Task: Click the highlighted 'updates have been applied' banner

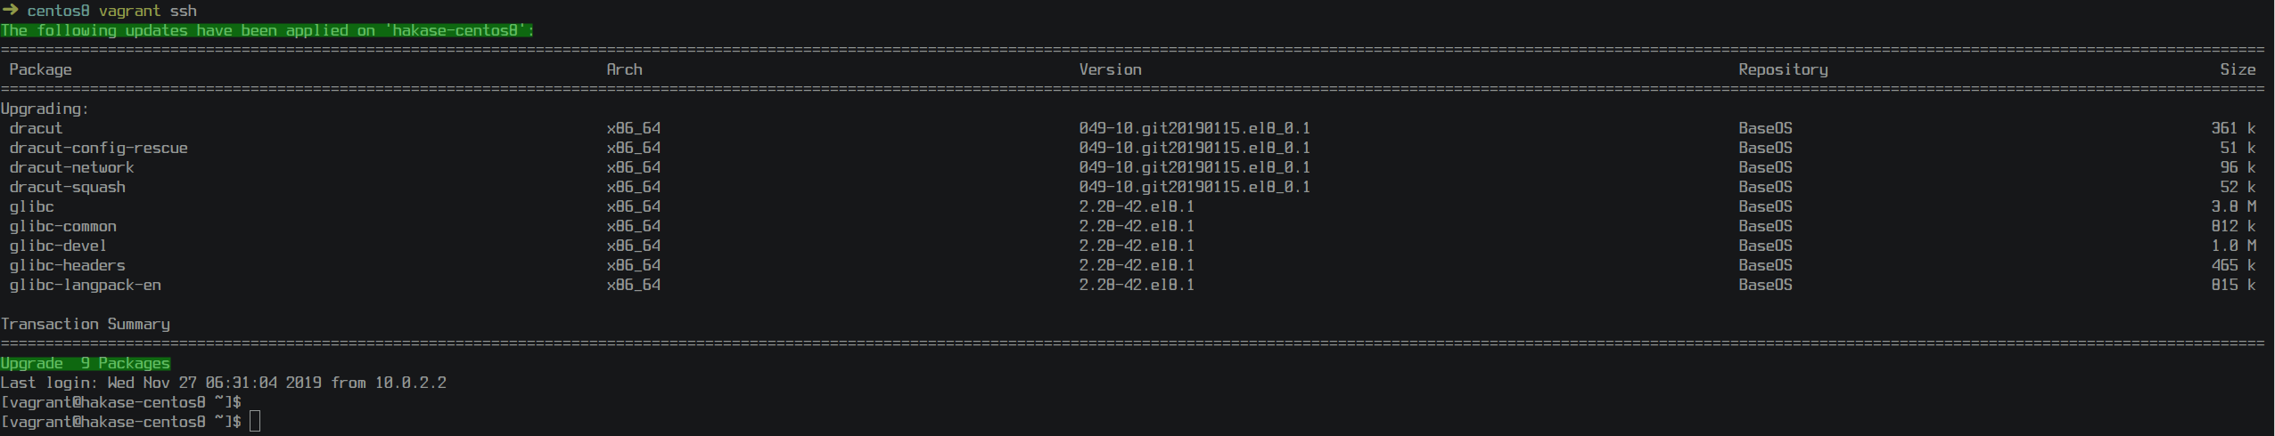Action: coord(267,30)
